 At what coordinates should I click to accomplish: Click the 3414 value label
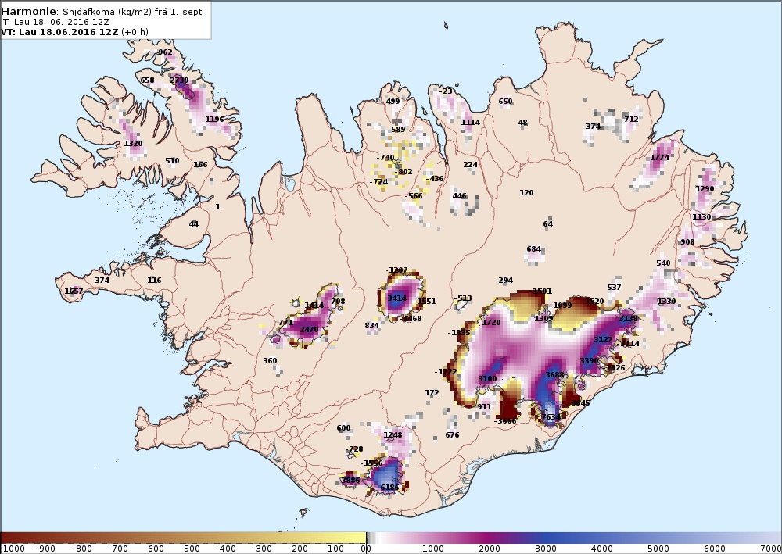click(397, 298)
